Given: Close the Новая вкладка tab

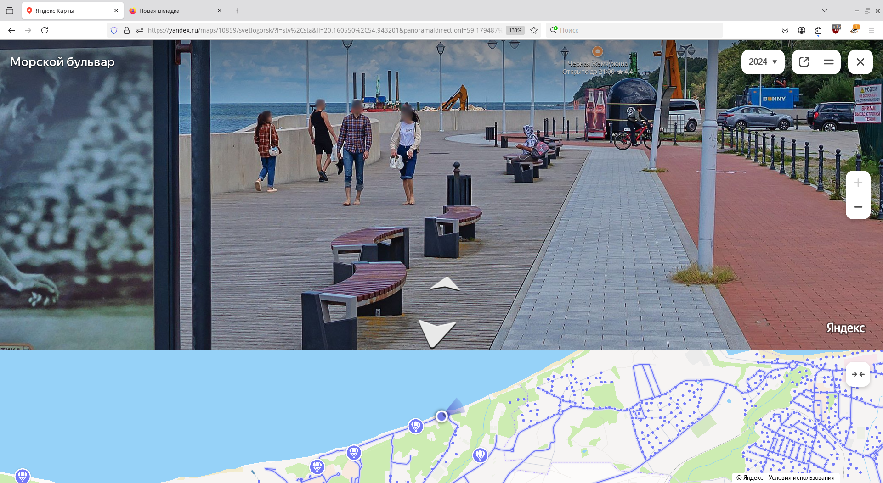Looking at the screenshot, I should tap(220, 11).
